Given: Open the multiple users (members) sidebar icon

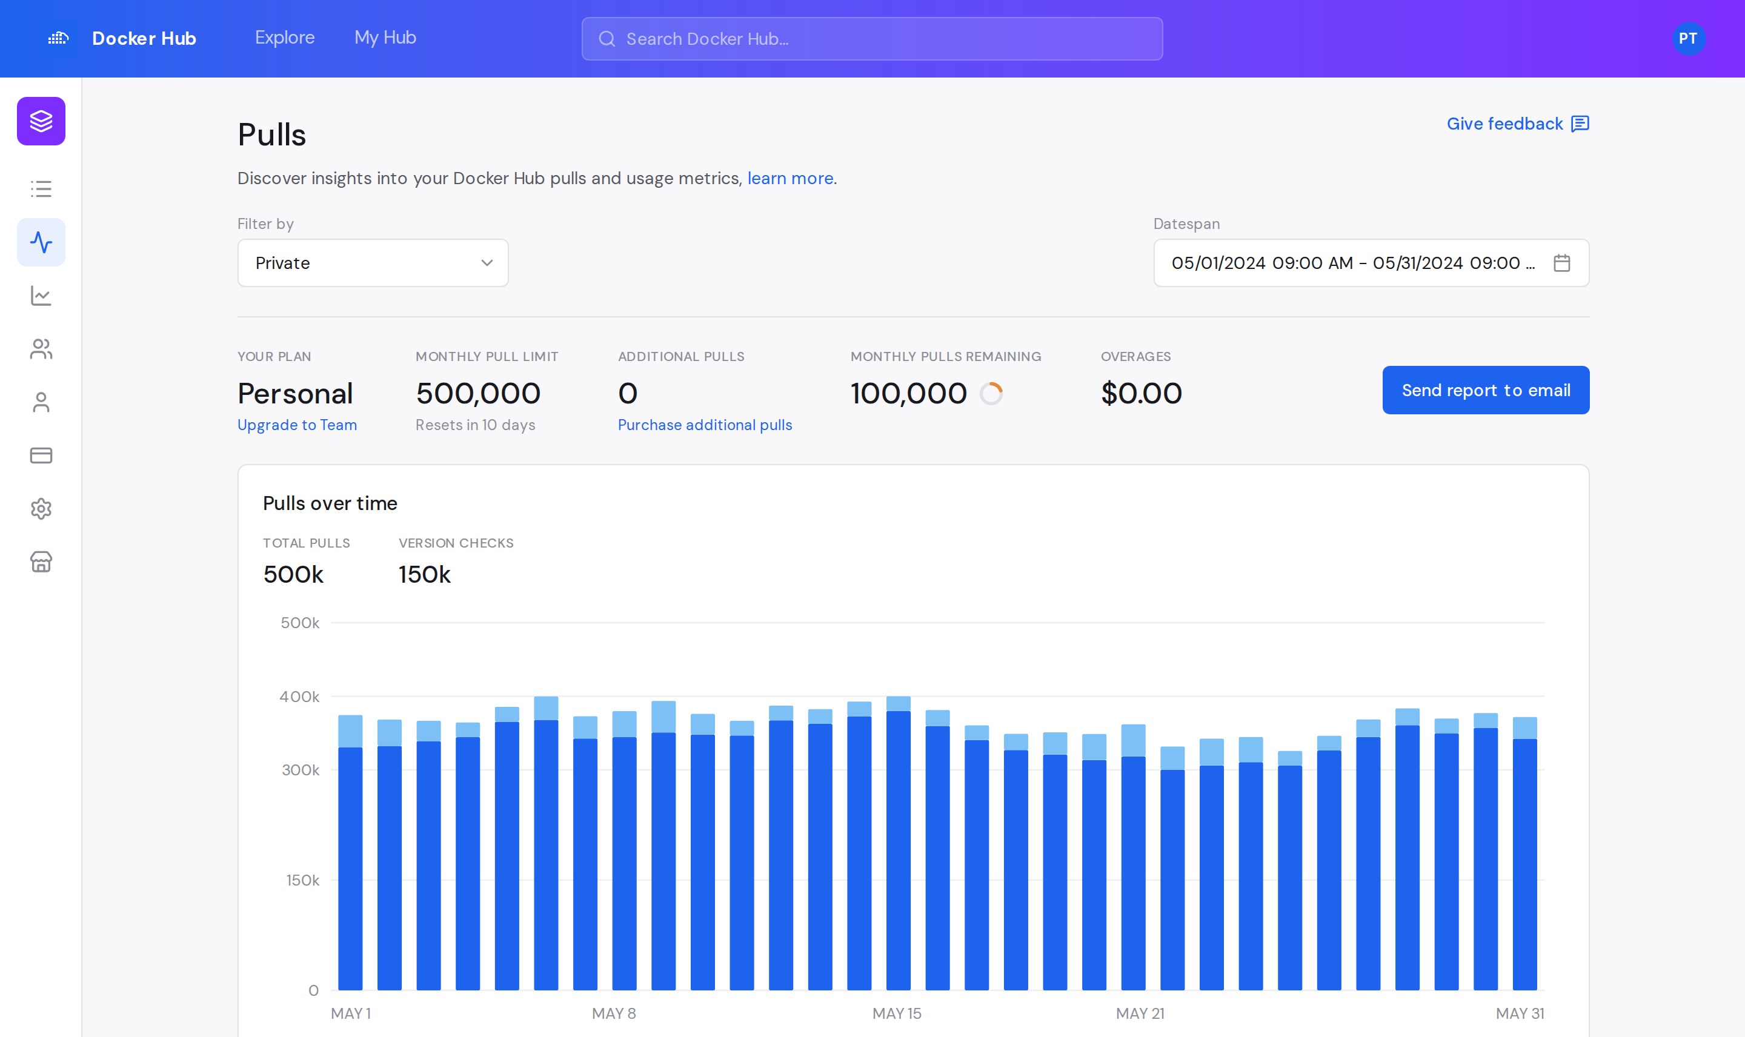Looking at the screenshot, I should [41, 349].
